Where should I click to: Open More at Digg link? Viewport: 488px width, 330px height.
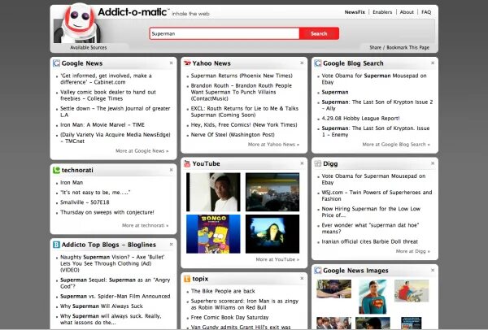(x=412, y=251)
